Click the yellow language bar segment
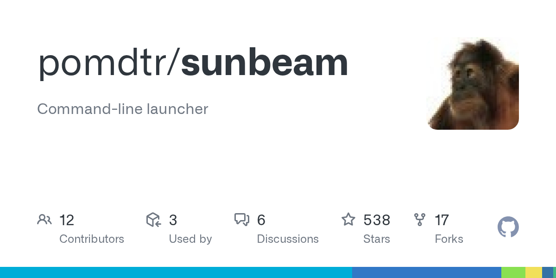Image resolution: width=556 pixels, height=278 pixels. (x=533, y=272)
